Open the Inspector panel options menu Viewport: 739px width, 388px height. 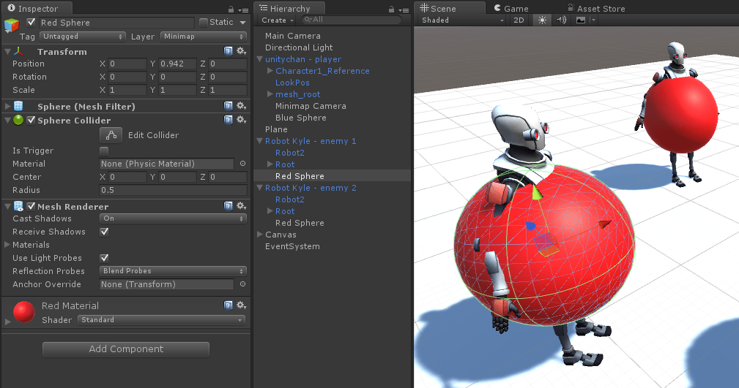click(243, 9)
